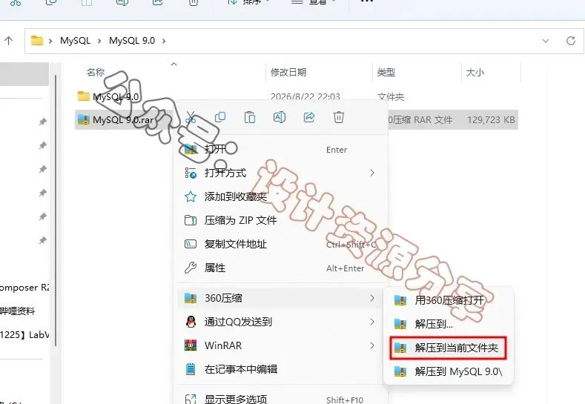Click the delete trash icon in context menu

[338, 118]
